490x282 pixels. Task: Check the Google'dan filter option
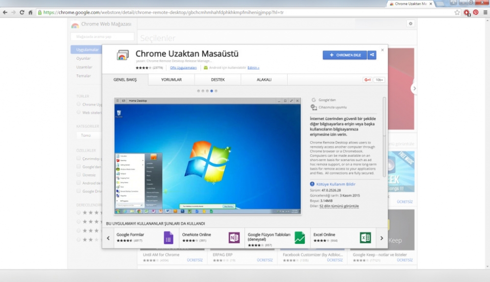tap(78, 166)
